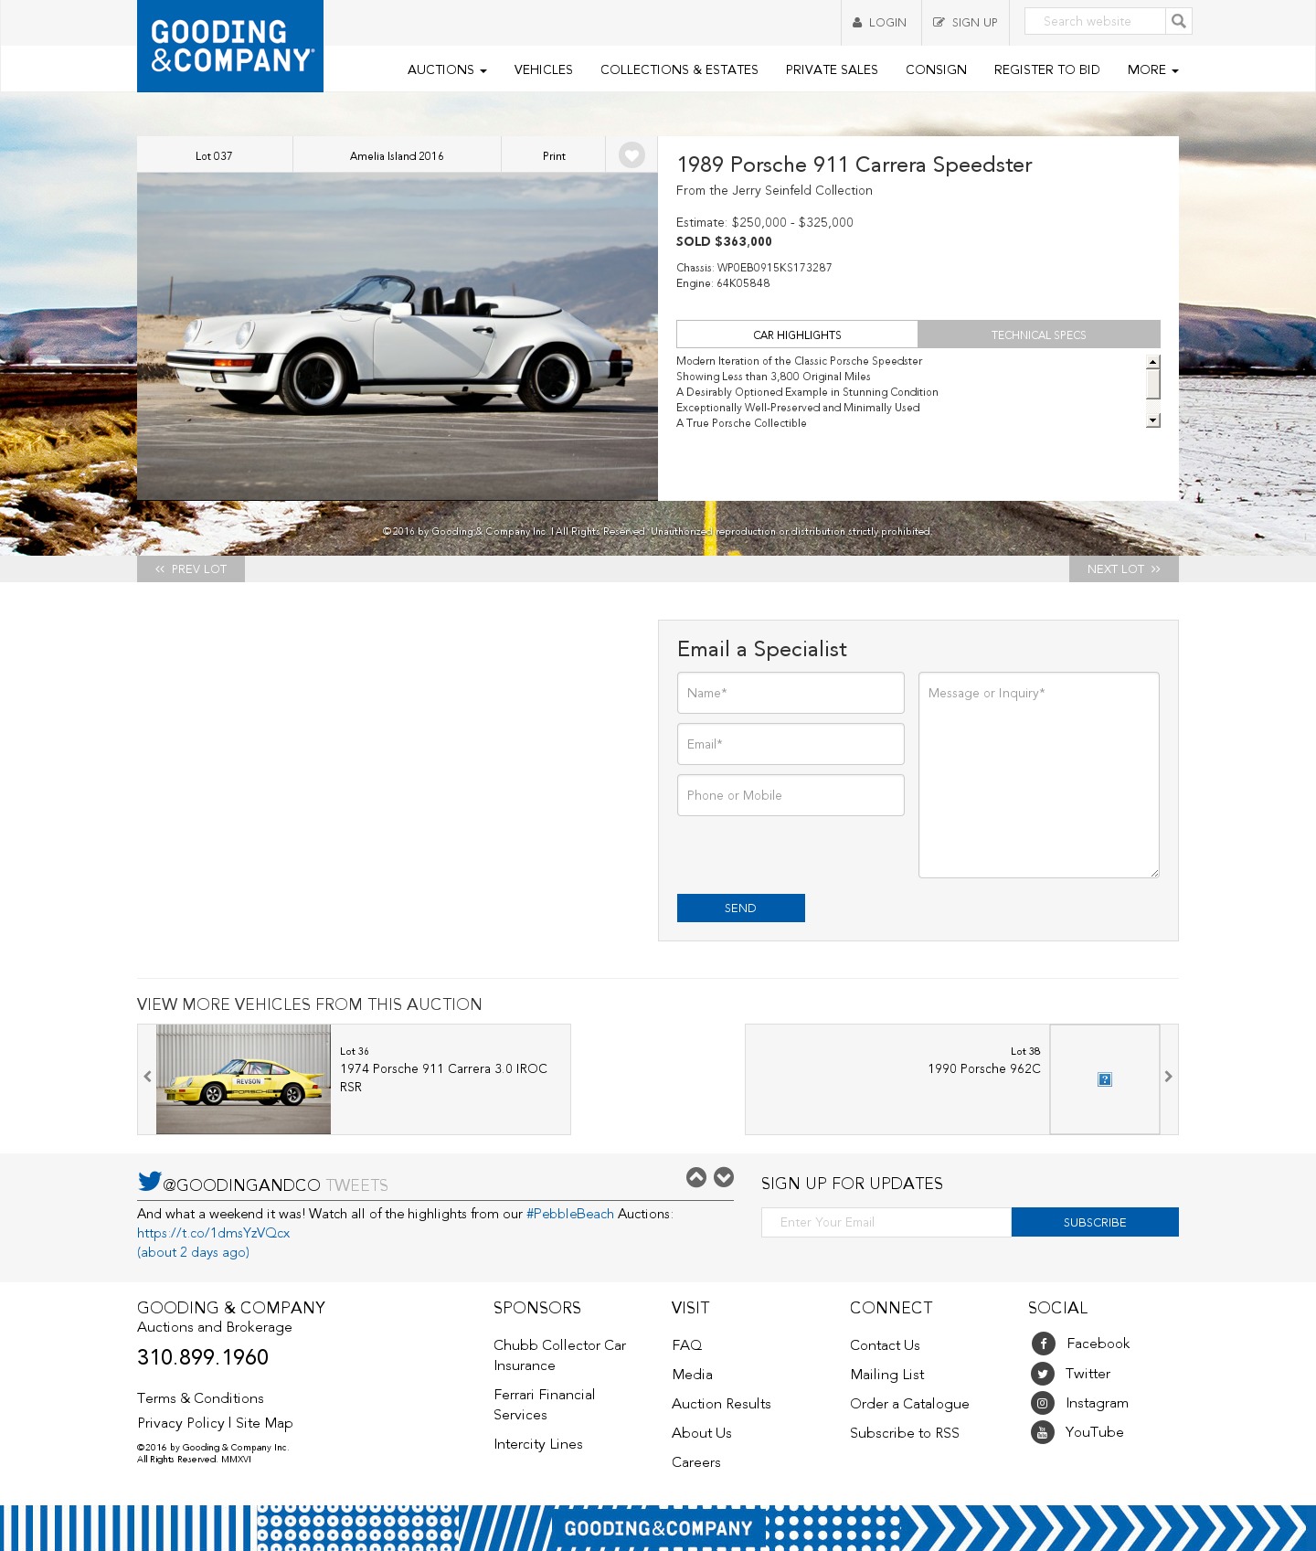Click the Lot 037 label
The height and width of the screenshot is (1551, 1316).
click(214, 155)
